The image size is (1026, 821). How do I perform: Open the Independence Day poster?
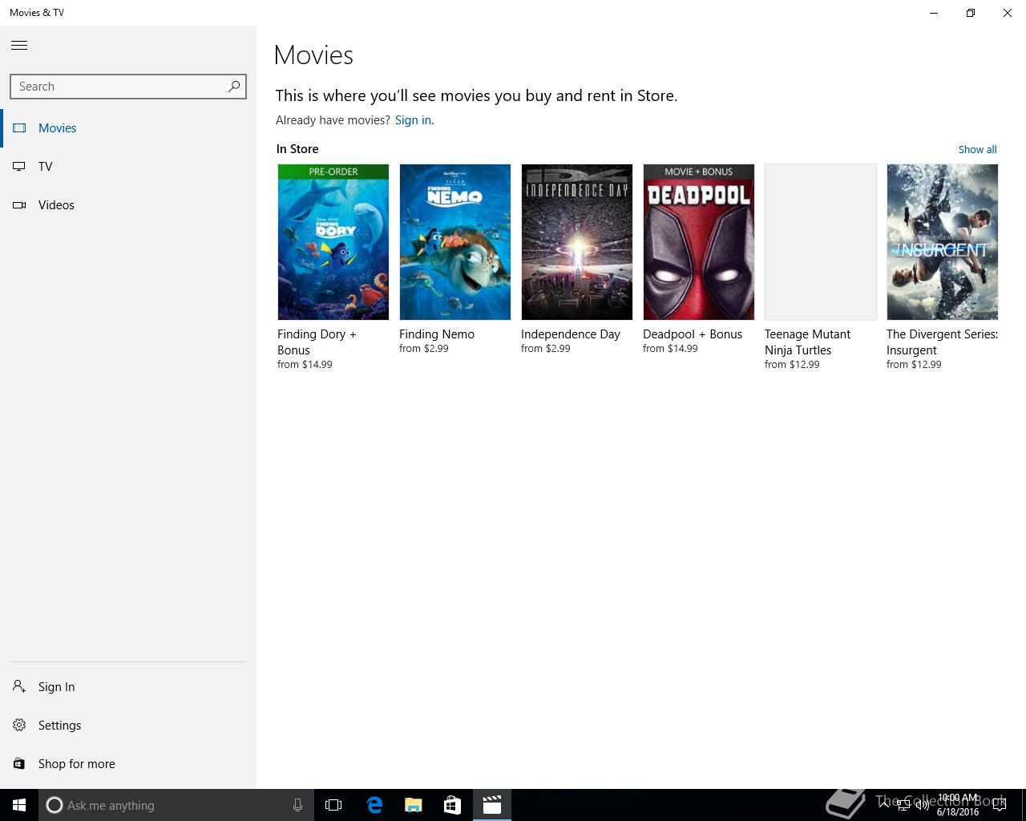577,242
